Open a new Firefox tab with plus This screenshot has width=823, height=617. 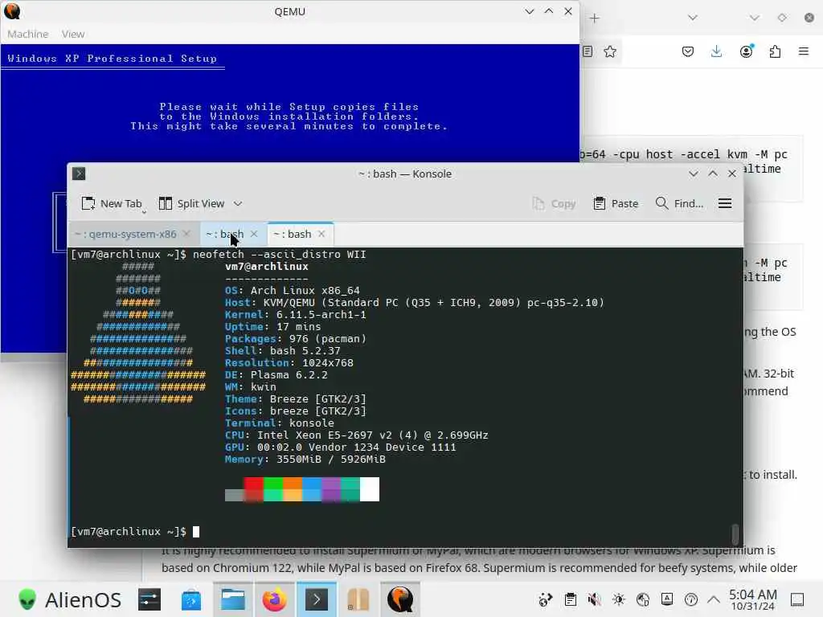pyautogui.click(x=594, y=18)
